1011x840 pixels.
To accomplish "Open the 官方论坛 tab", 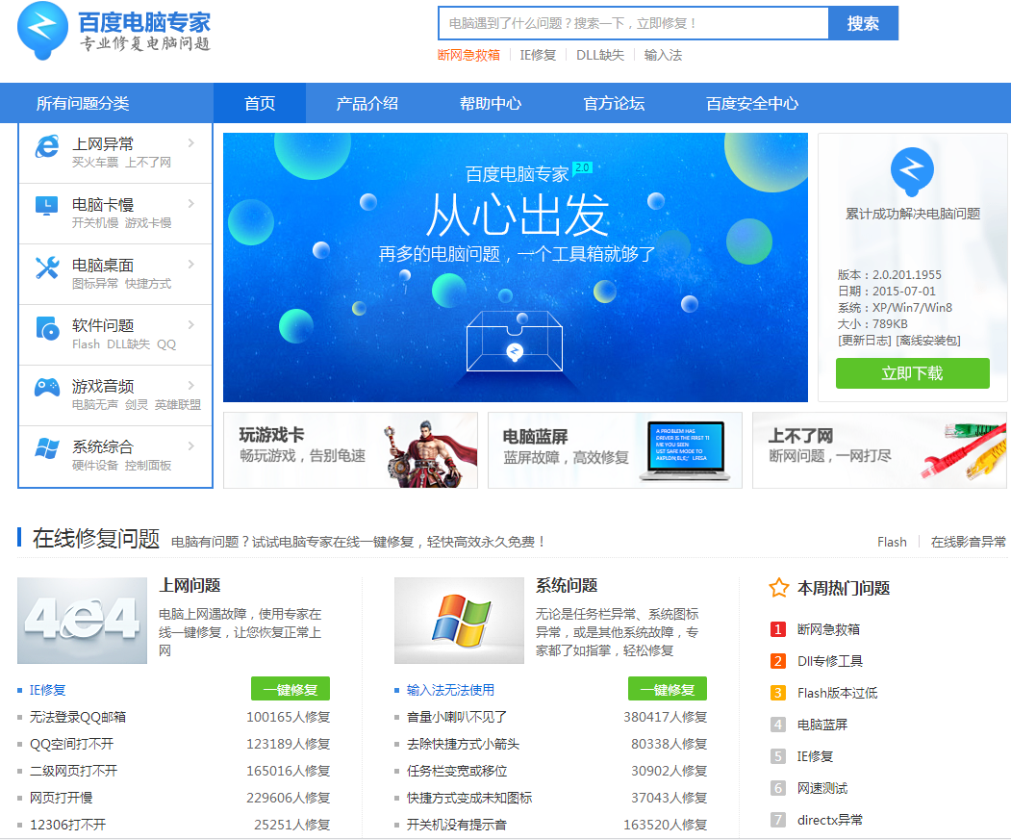I will pyautogui.click(x=614, y=103).
